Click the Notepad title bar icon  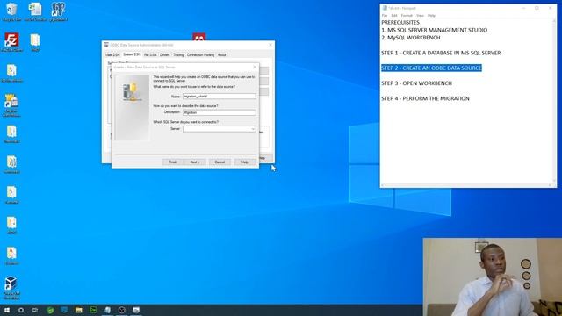coord(385,8)
